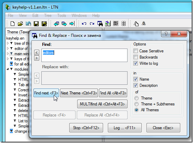Click the copy pages toolbar icon

136,24
